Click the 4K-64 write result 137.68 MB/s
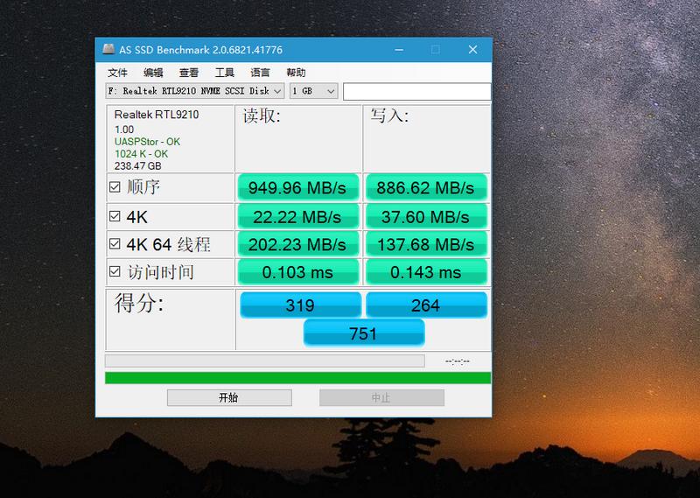 [x=426, y=244]
